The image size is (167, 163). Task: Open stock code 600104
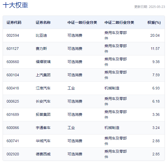click(x=13, y=75)
